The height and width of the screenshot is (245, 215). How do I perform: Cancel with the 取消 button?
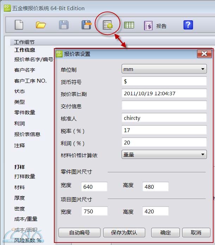click(x=196, y=232)
